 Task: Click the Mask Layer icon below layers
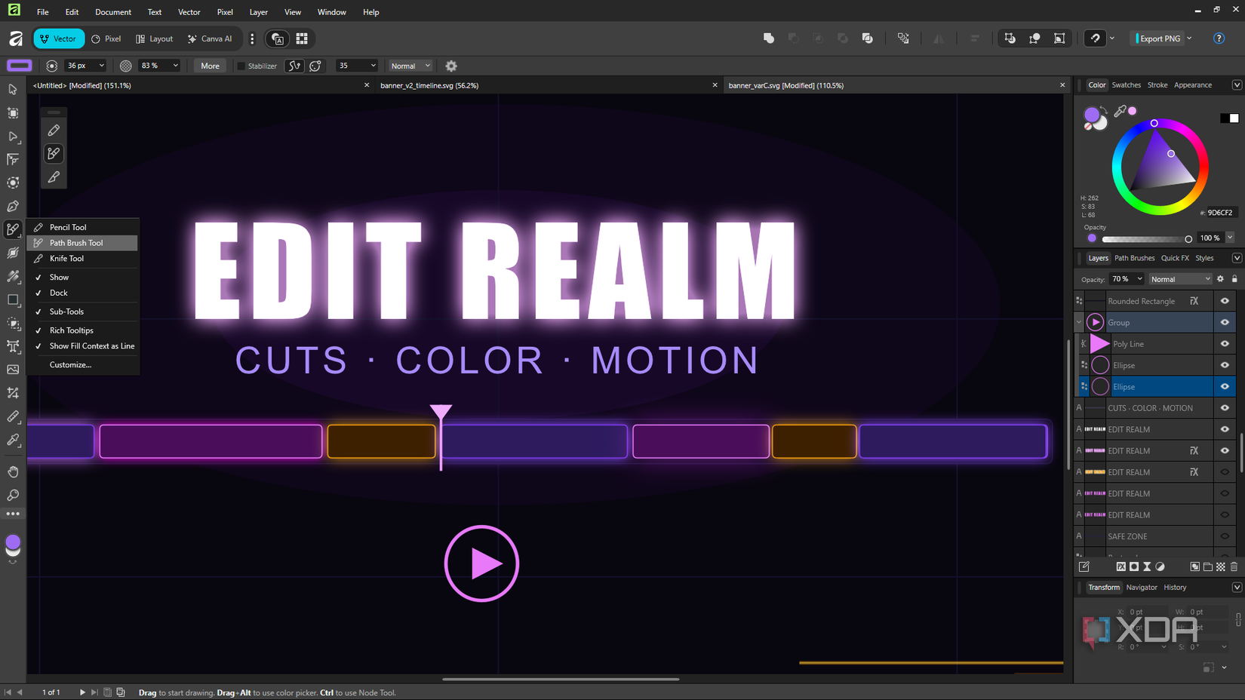click(1133, 566)
